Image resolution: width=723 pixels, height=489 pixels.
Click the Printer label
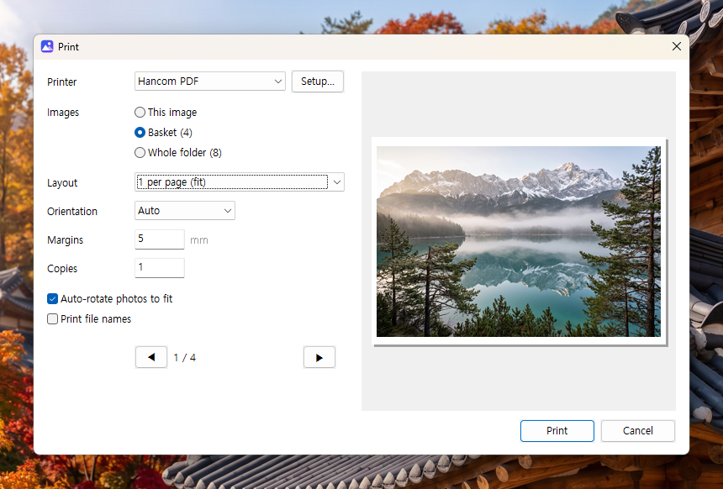[61, 82]
